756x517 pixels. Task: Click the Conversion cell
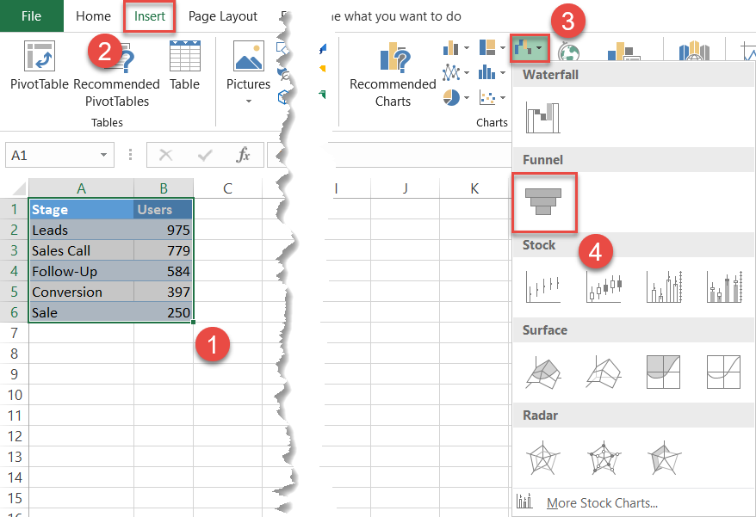point(81,292)
